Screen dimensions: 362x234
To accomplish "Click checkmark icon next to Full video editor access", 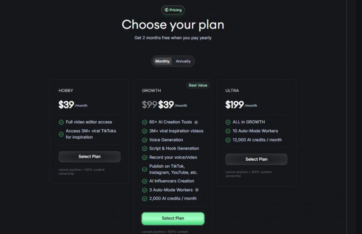I will [61, 122].
